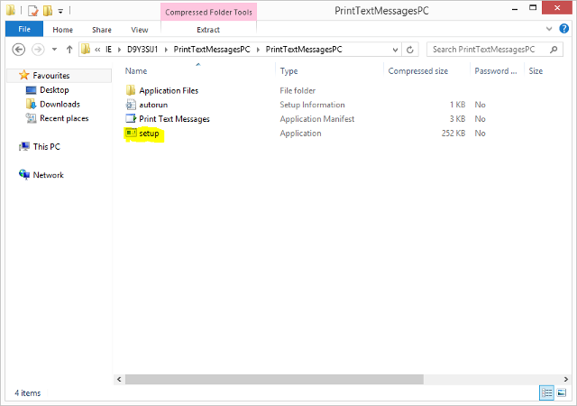Viewport: 577px width, 406px height.
Task: Click the "Setup Information" type cell
Action: pos(312,105)
